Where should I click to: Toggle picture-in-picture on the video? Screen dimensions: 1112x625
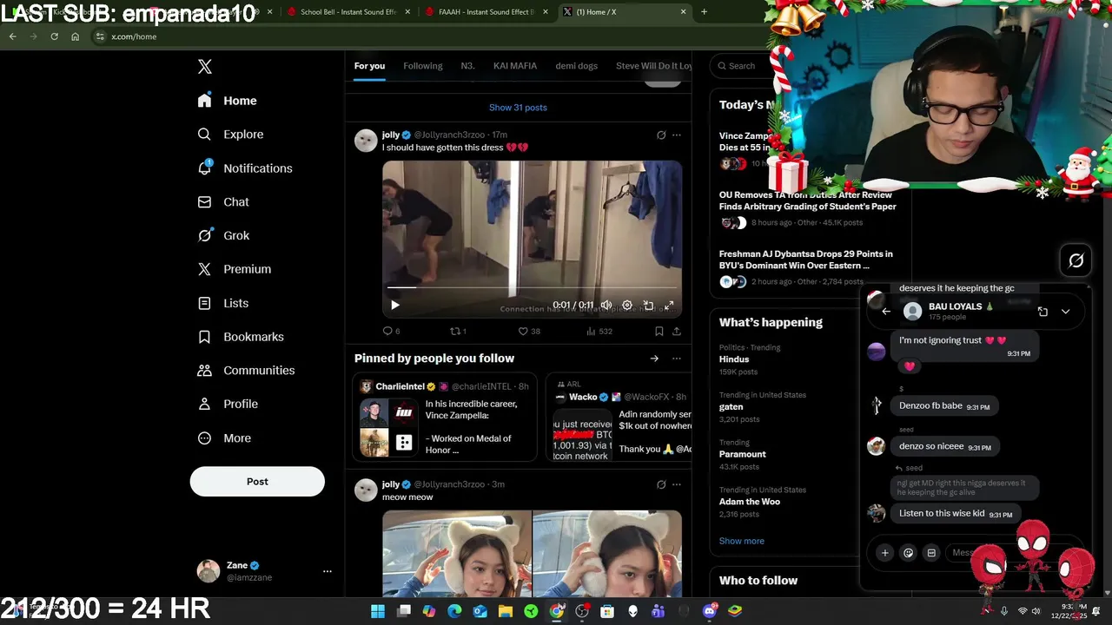[648, 305]
